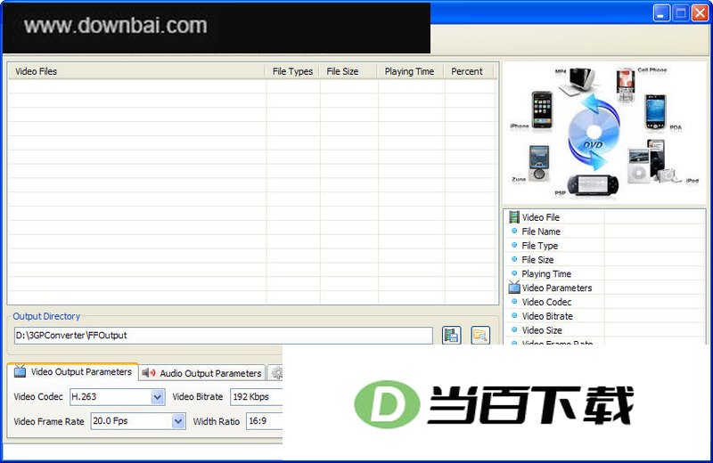Close the converter window
The width and height of the screenshot is (713, 463).
(x=700, y=12)
